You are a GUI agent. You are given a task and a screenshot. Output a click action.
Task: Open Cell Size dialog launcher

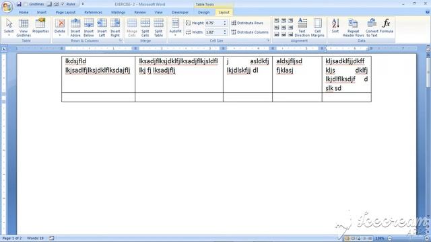tap(268, 40)
